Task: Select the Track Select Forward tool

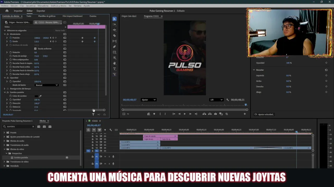Action: point(115,24)
